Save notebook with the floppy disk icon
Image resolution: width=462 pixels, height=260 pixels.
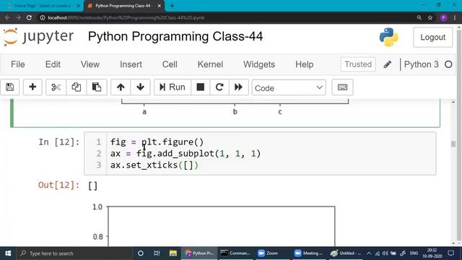[x=9, y=87]
